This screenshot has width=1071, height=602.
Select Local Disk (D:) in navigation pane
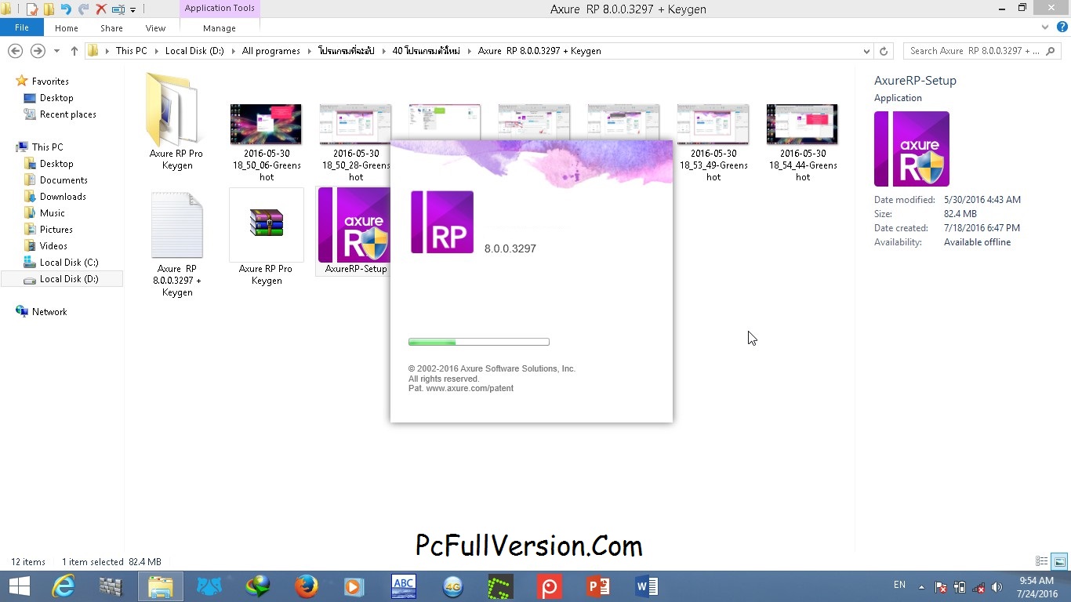pos(61,279)
